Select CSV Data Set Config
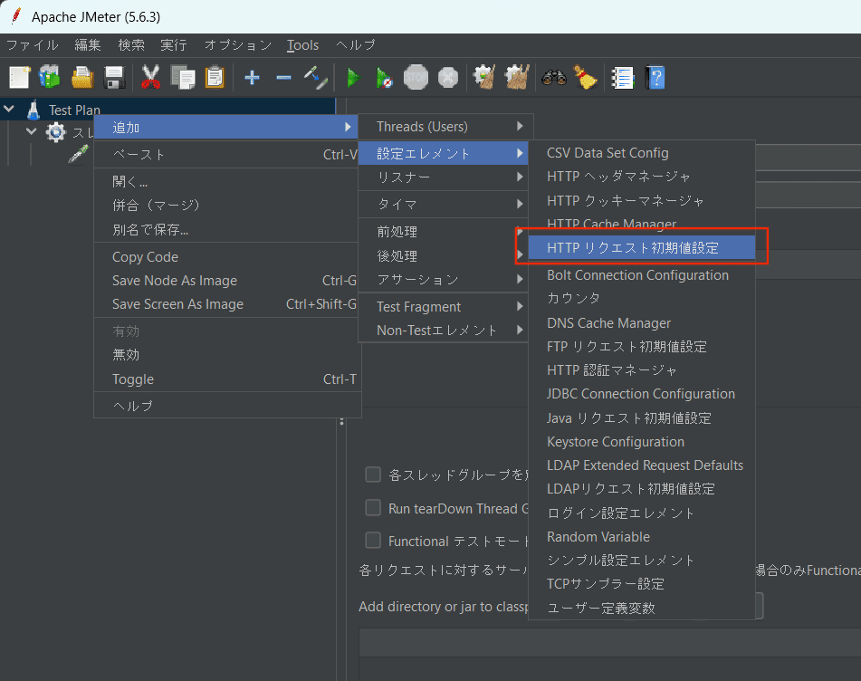The width and height of the screenshot is (861, 681). (x=642, y=153)
